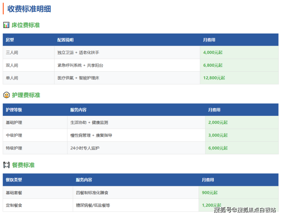Image resolution: width=282 pixels, height=216 pixels.
Task: Click the 医疗供氧 + 智能护理床 cell
Action: [x=127, y=78]
